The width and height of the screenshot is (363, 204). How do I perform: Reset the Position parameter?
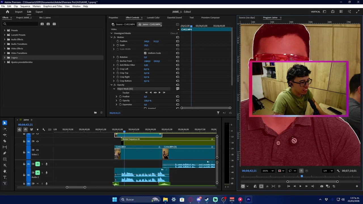(178, 41)
